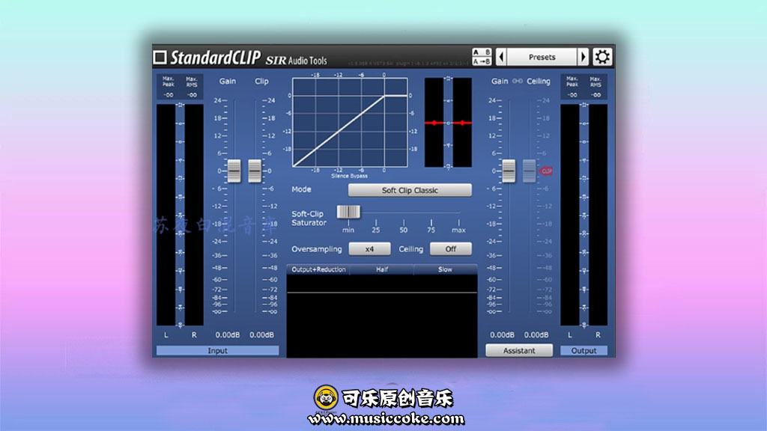Select the Output+Reduction display tab

click(x=318, y=269)
